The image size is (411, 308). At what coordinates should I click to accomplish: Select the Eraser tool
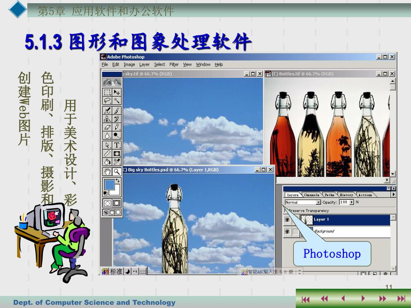tap(107, 127)
